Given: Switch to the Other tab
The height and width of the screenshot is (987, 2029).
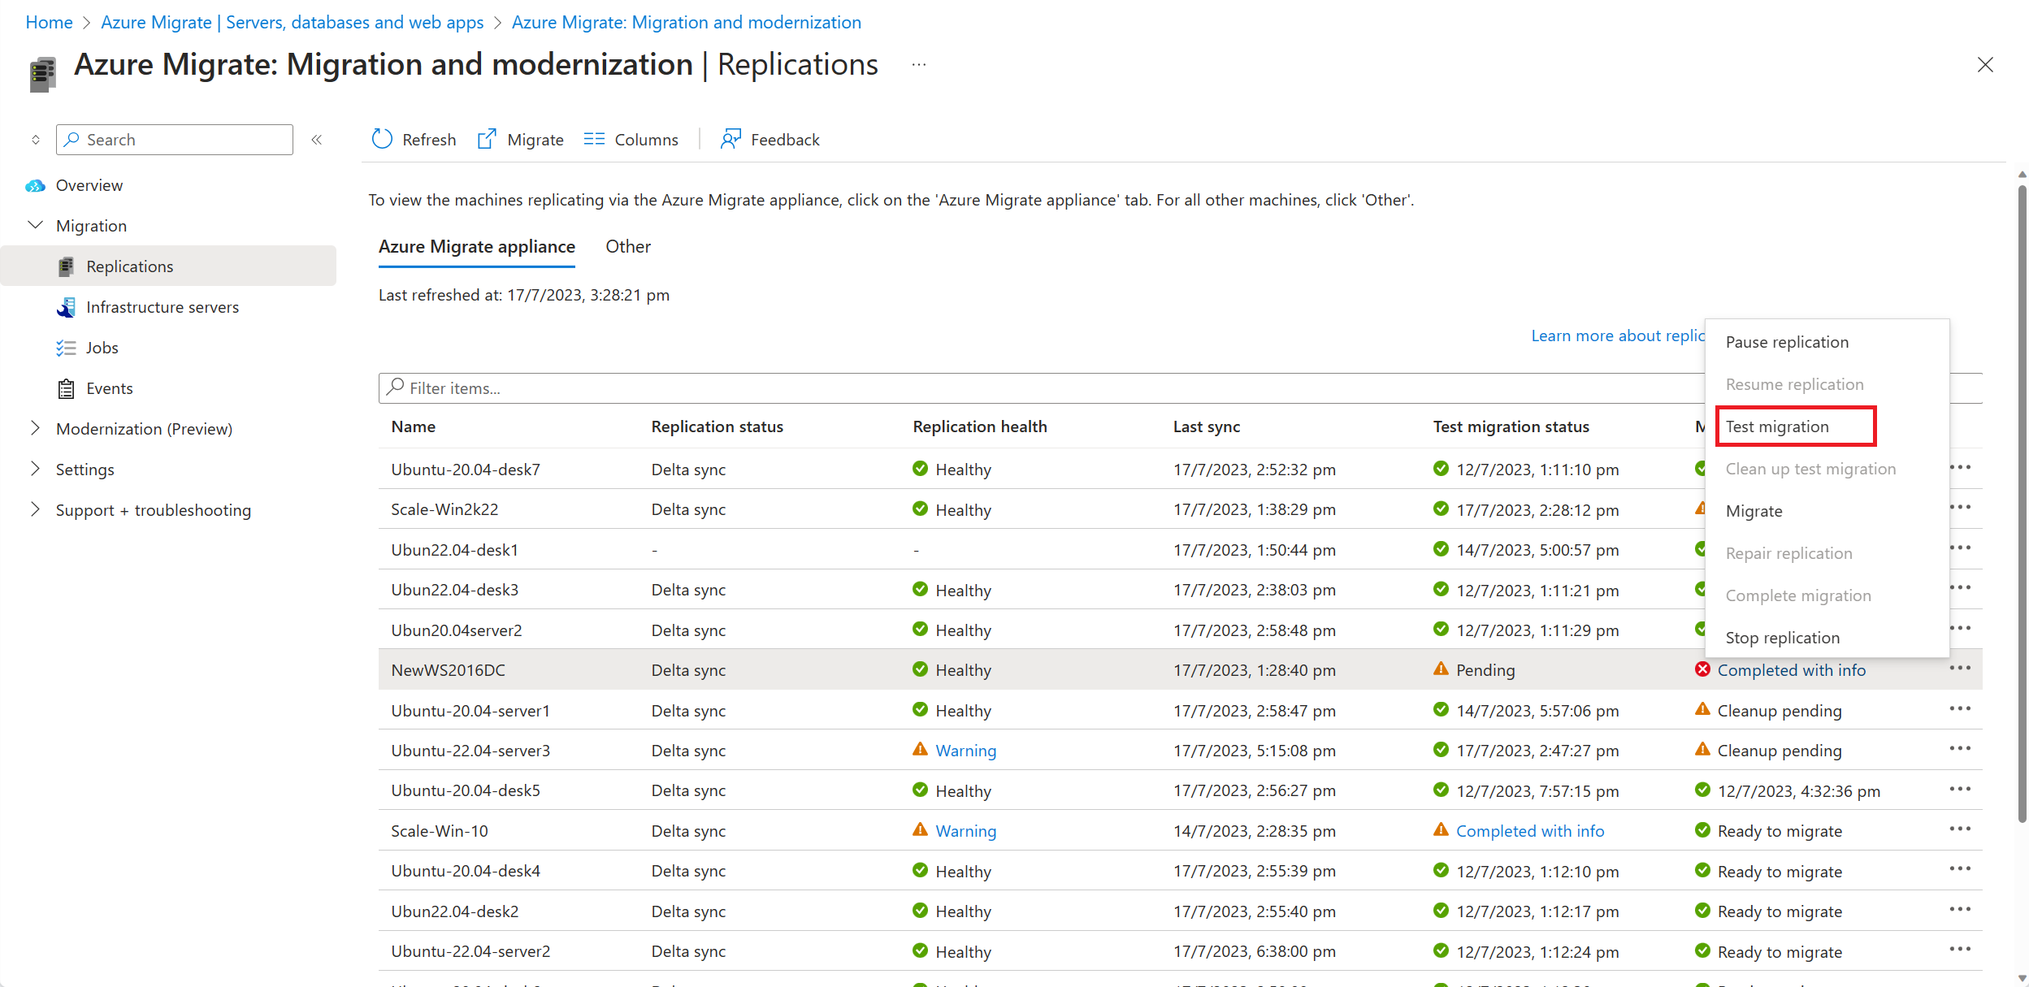Looking at the screenshot, I should coord(629,246).
